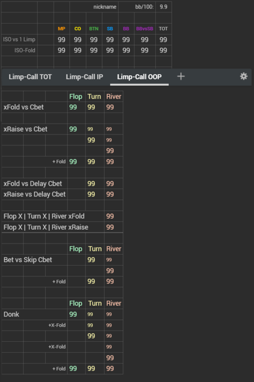The height and width of the screenshot is (382, 254).
Task: Click the bb/100 value 9.9
Action: 163,7
